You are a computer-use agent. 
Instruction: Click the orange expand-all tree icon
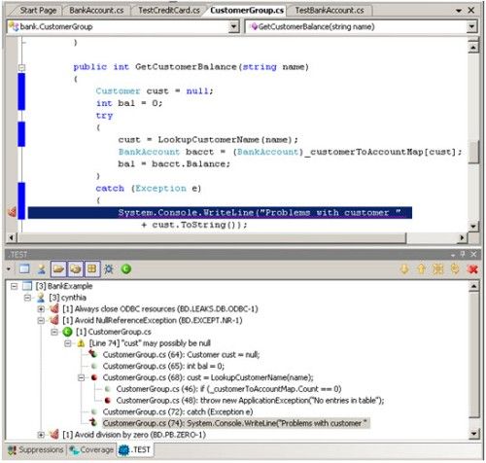point(438,269)
